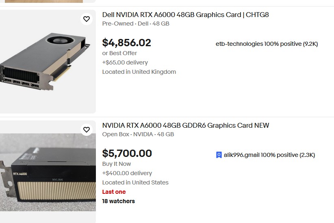Click the +$400.00 delivery text
Viewport: 334px width, 223px height.
pyautogui.click(x=127, y=173)
